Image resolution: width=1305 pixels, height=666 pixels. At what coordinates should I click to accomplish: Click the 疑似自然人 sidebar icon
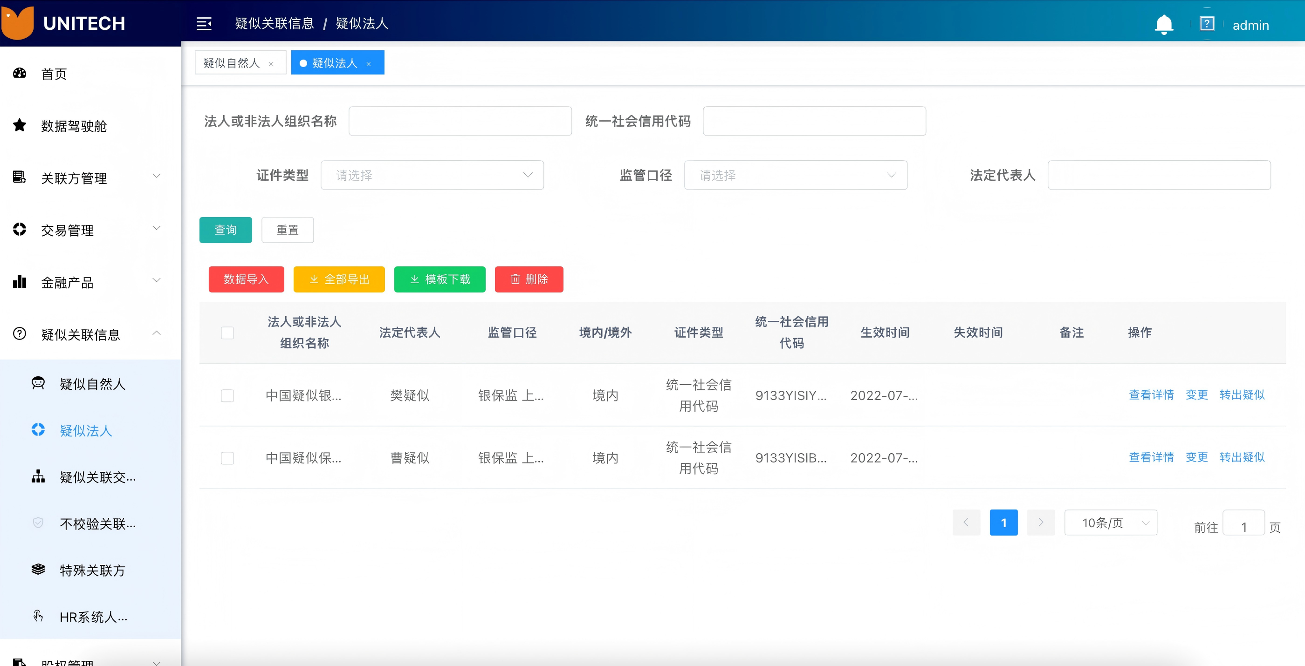click(38, 383)
